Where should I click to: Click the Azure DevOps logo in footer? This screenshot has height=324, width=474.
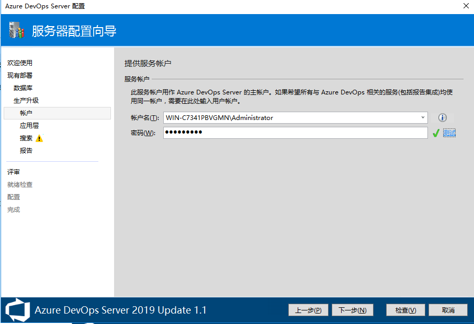[17, 310]
